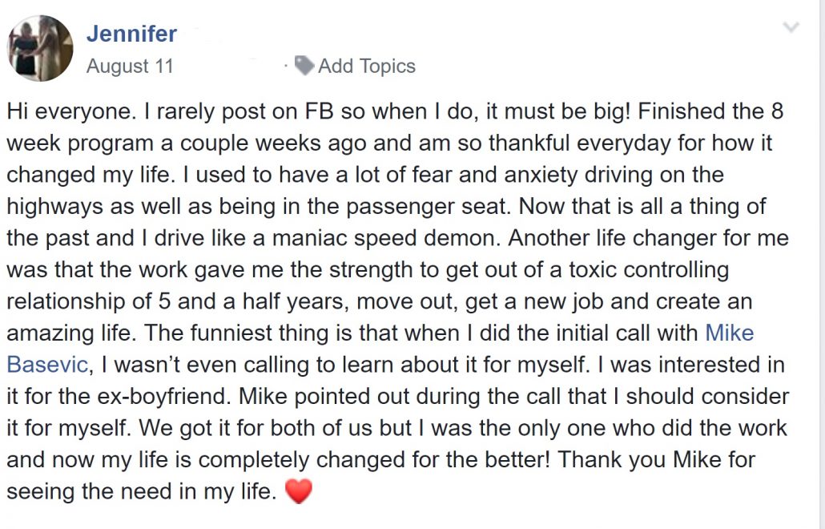Click the Basevic tagged surname link

(46, 364)
